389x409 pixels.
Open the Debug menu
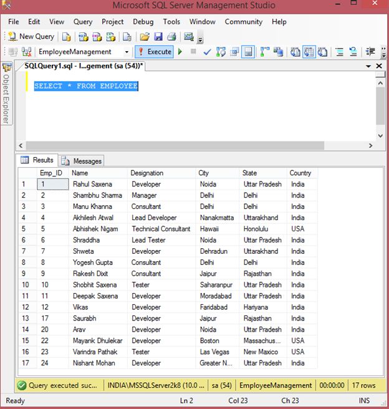click(x=143, y=22)
